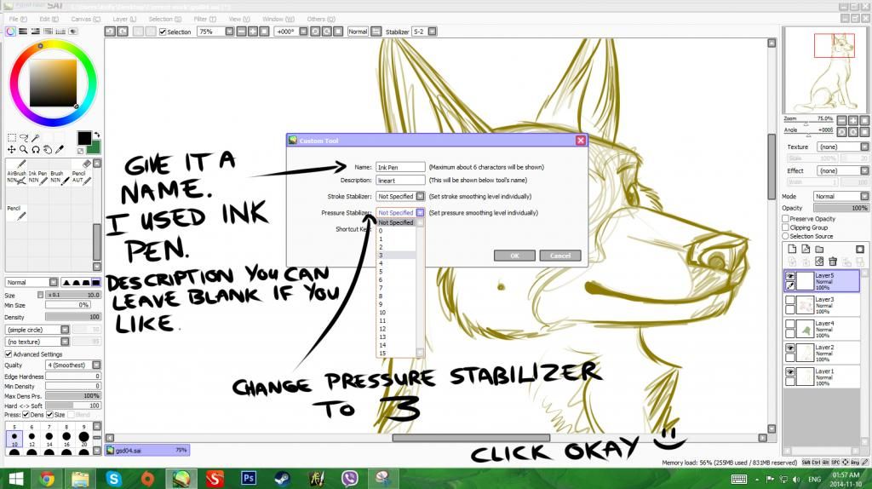The height and width of the screenshot is (489, 872).
Task: Select the Ink Pen tool
Action: pyautogui.click(x=39, y=172)
